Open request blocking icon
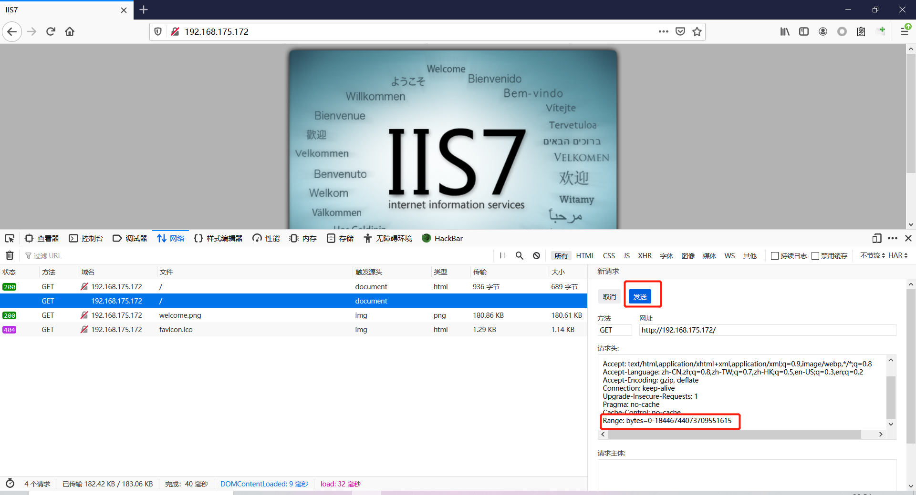Viewport: 916px width, 495px height. click(x=536, y=256)
